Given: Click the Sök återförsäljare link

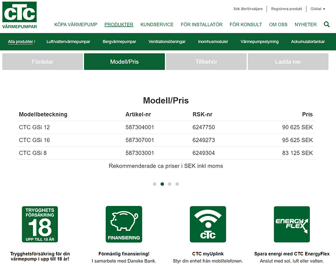Looking at the screenshot, I should pyautogui.click(x=248, y=9).
